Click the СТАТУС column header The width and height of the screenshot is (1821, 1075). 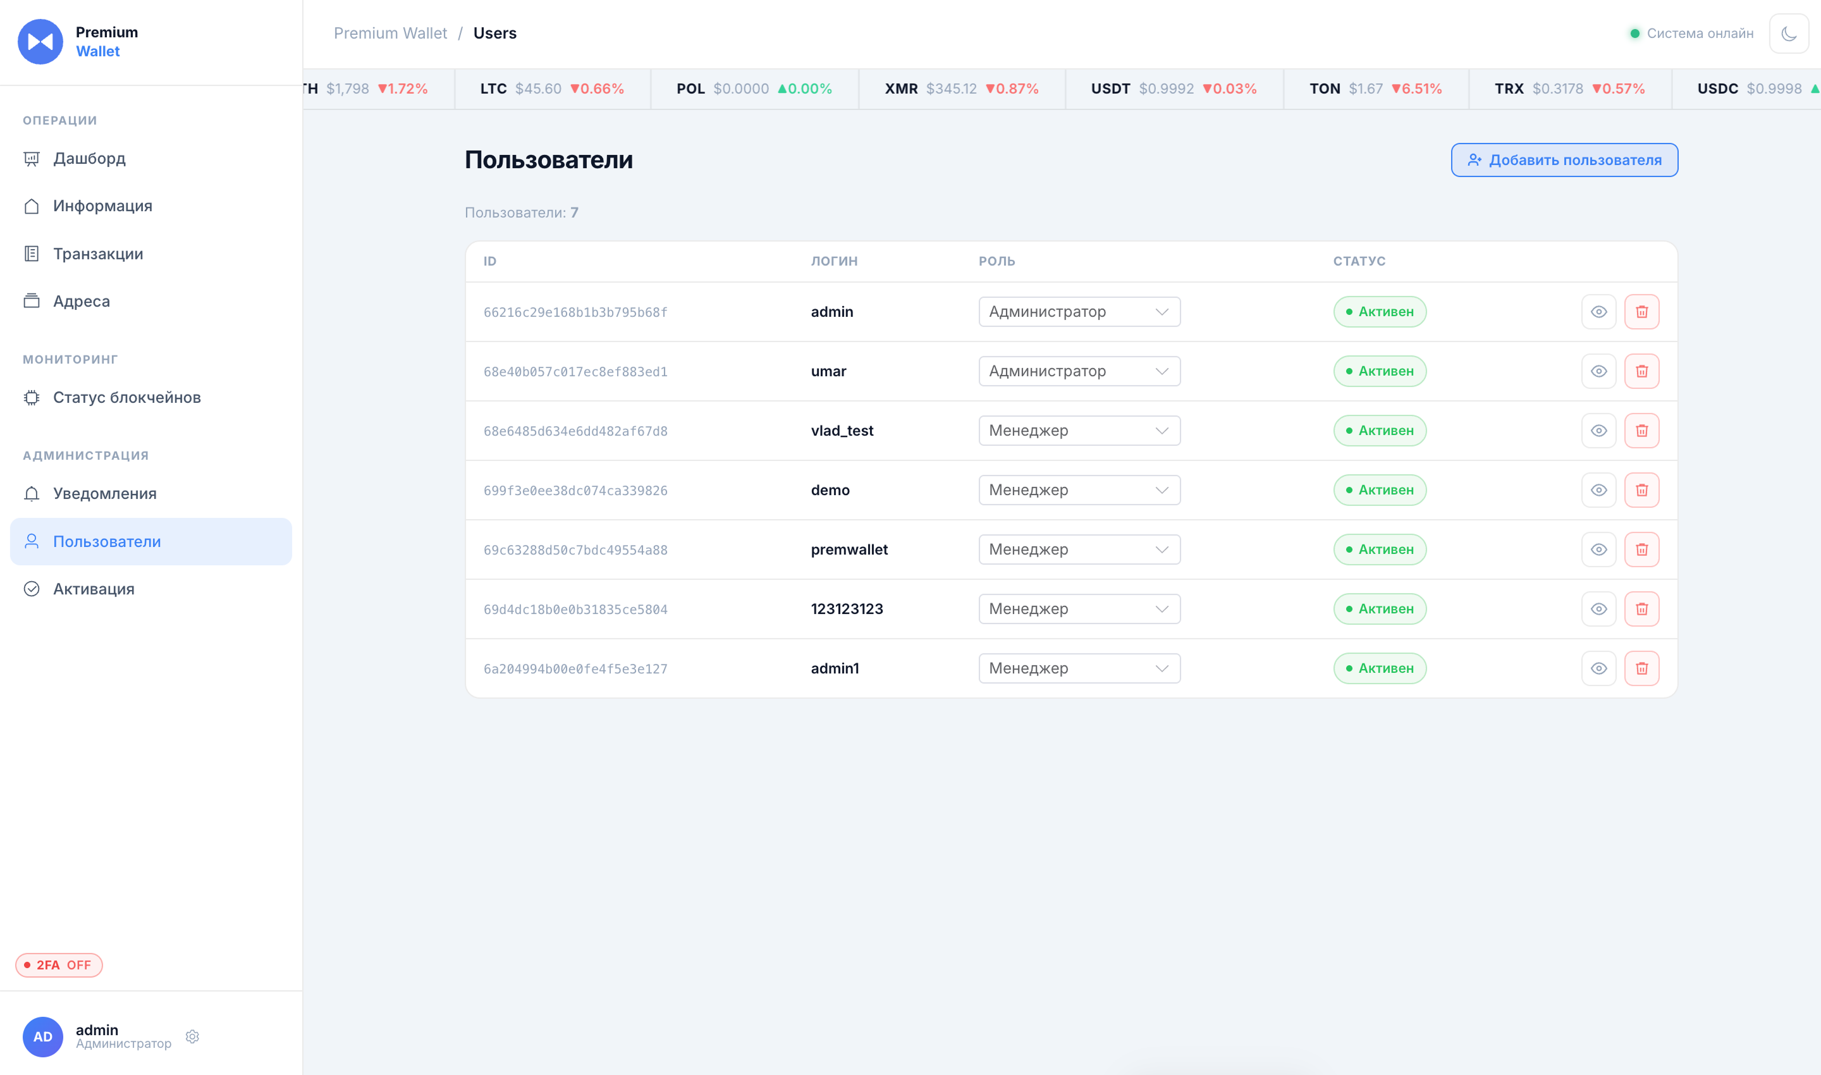coord(1359,262)
